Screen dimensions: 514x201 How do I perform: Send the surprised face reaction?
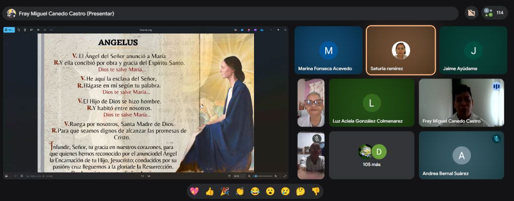coord(270,191)
